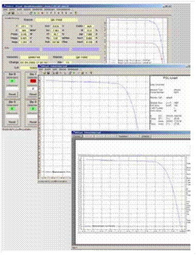Click the red toolbar icon in the rear window
Viewport: 196px width, 255px height.
(42, 13)
